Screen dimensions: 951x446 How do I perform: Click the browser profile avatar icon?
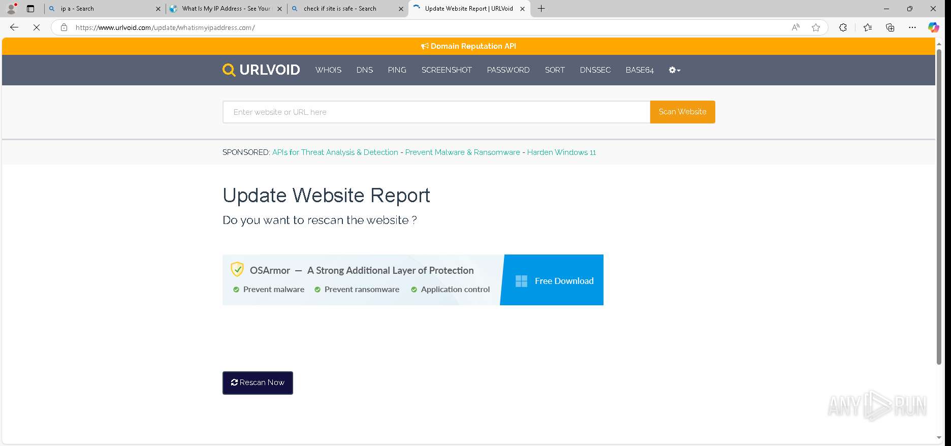(x=11, y=9)
